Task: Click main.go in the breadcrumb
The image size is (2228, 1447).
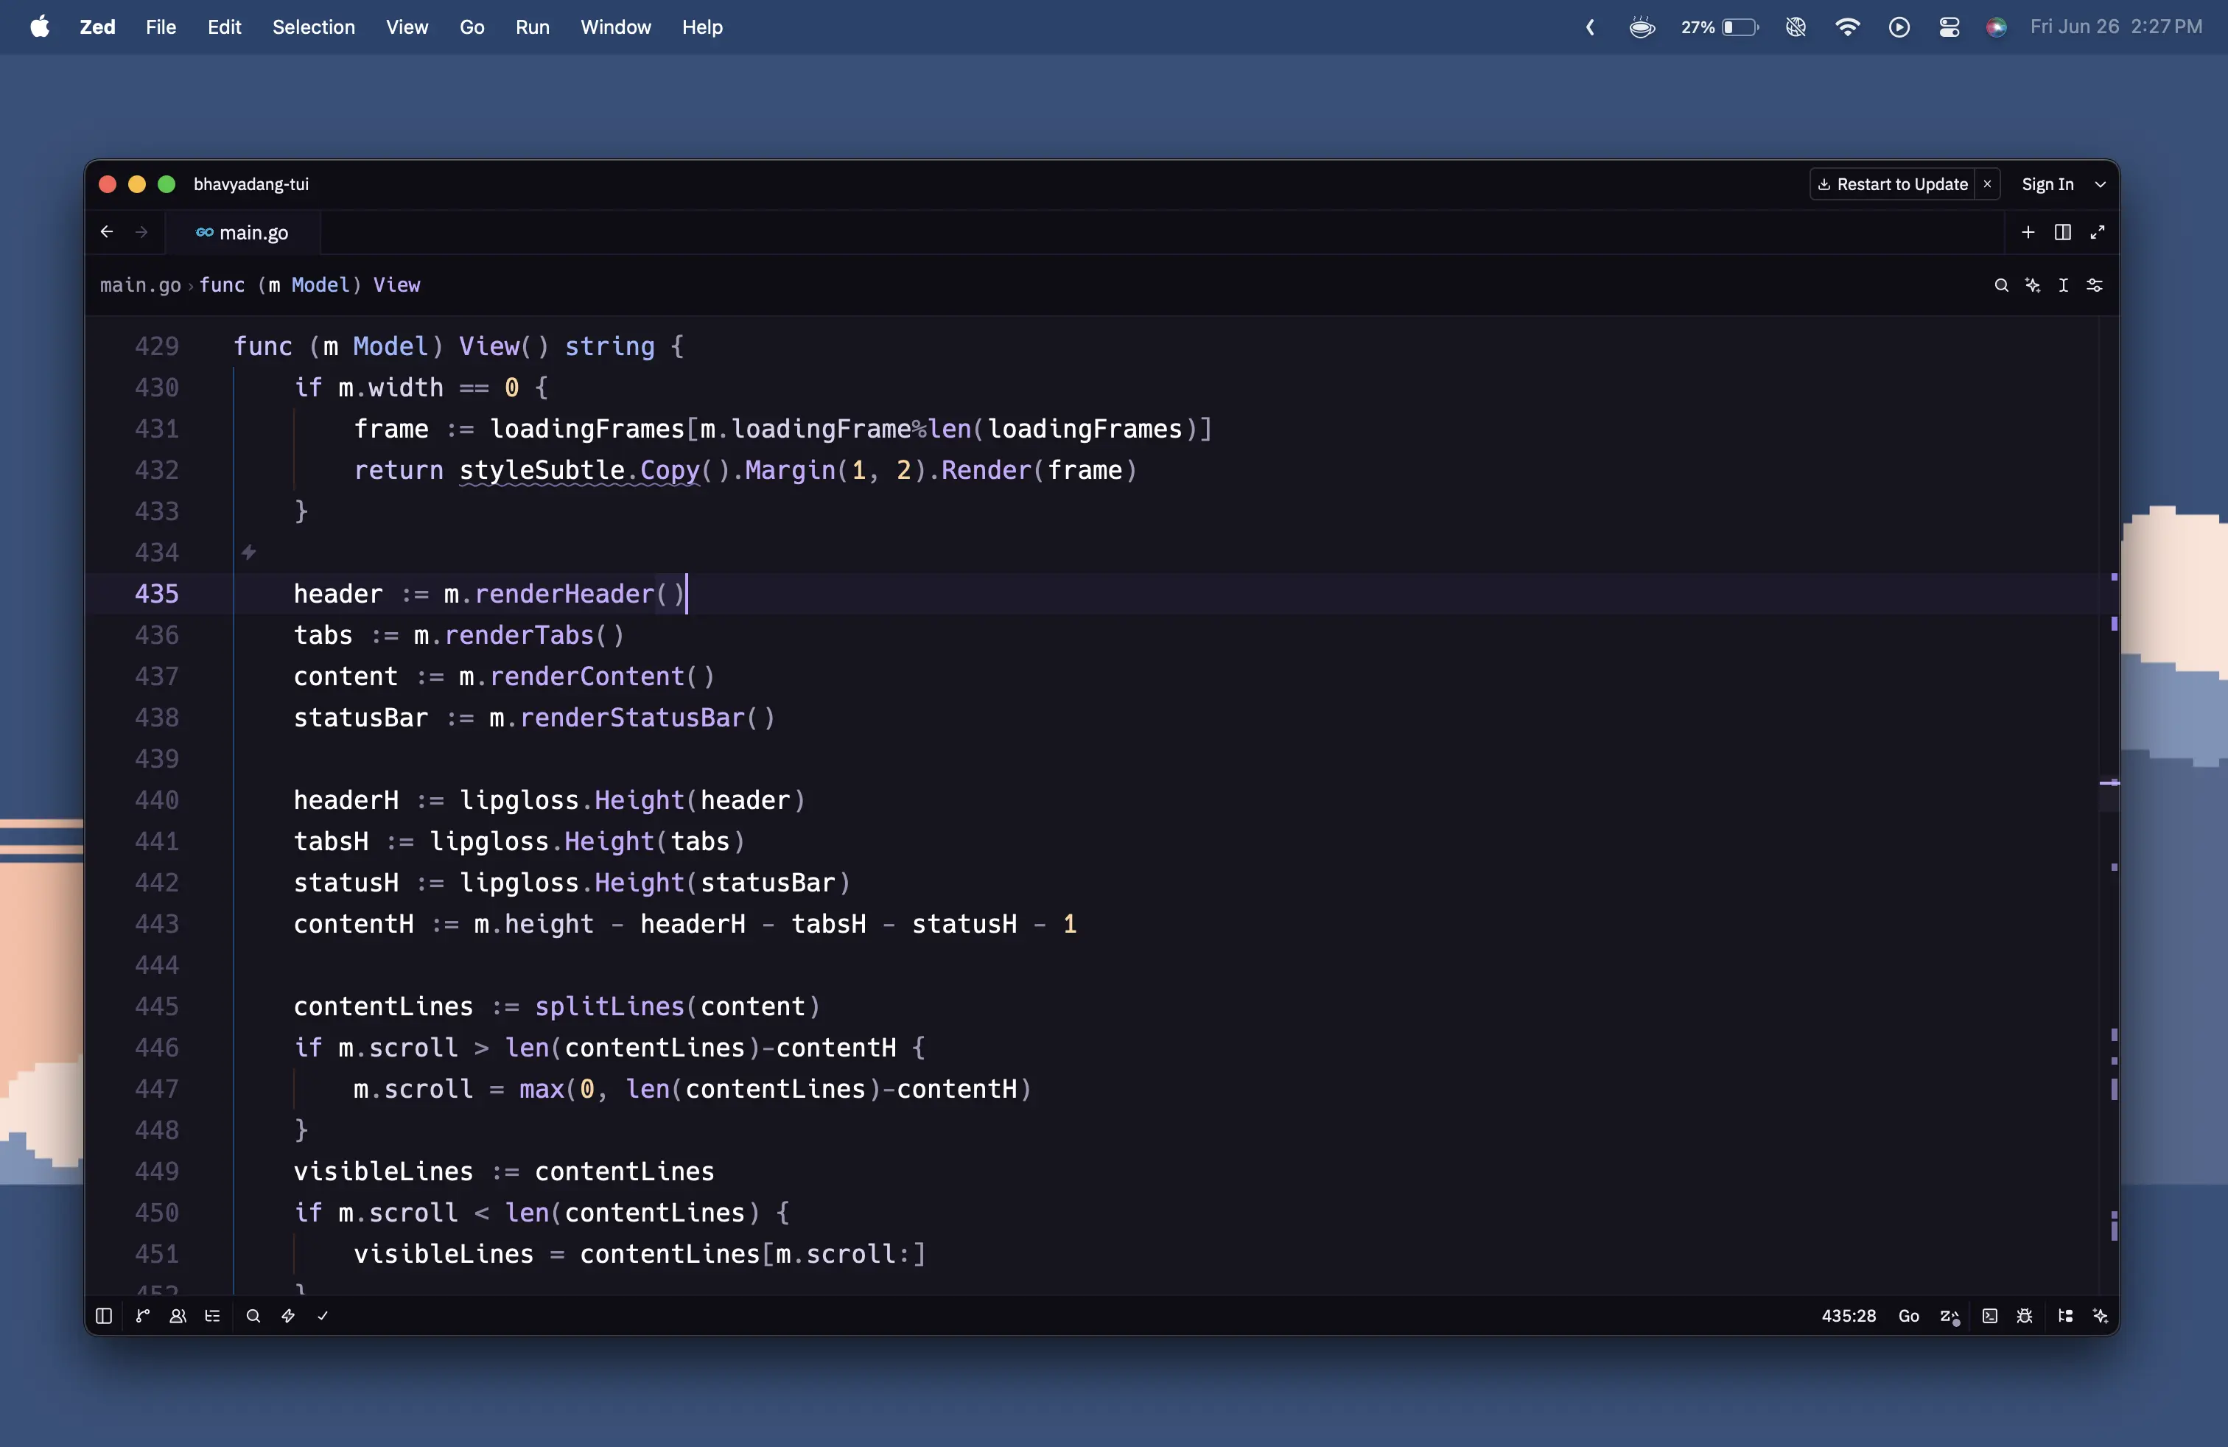Action: click(x=141, y=285)
